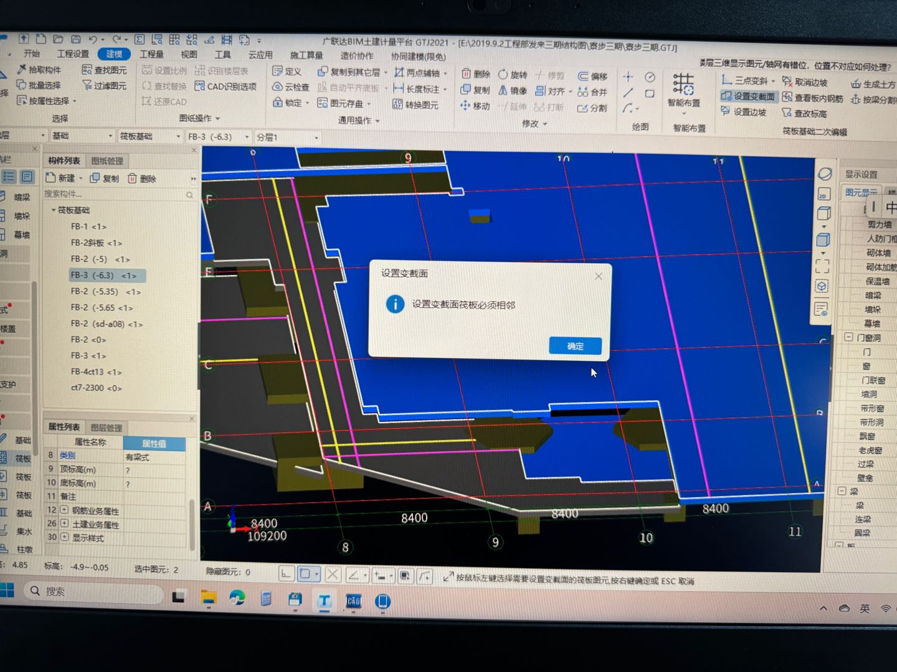Select the 偏移 offset tool
897x672 pixels.
592,76
